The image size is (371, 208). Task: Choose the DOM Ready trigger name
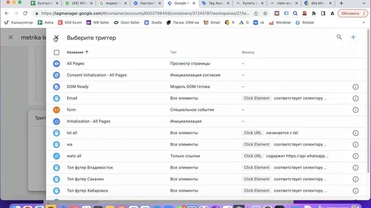(78, 87)
